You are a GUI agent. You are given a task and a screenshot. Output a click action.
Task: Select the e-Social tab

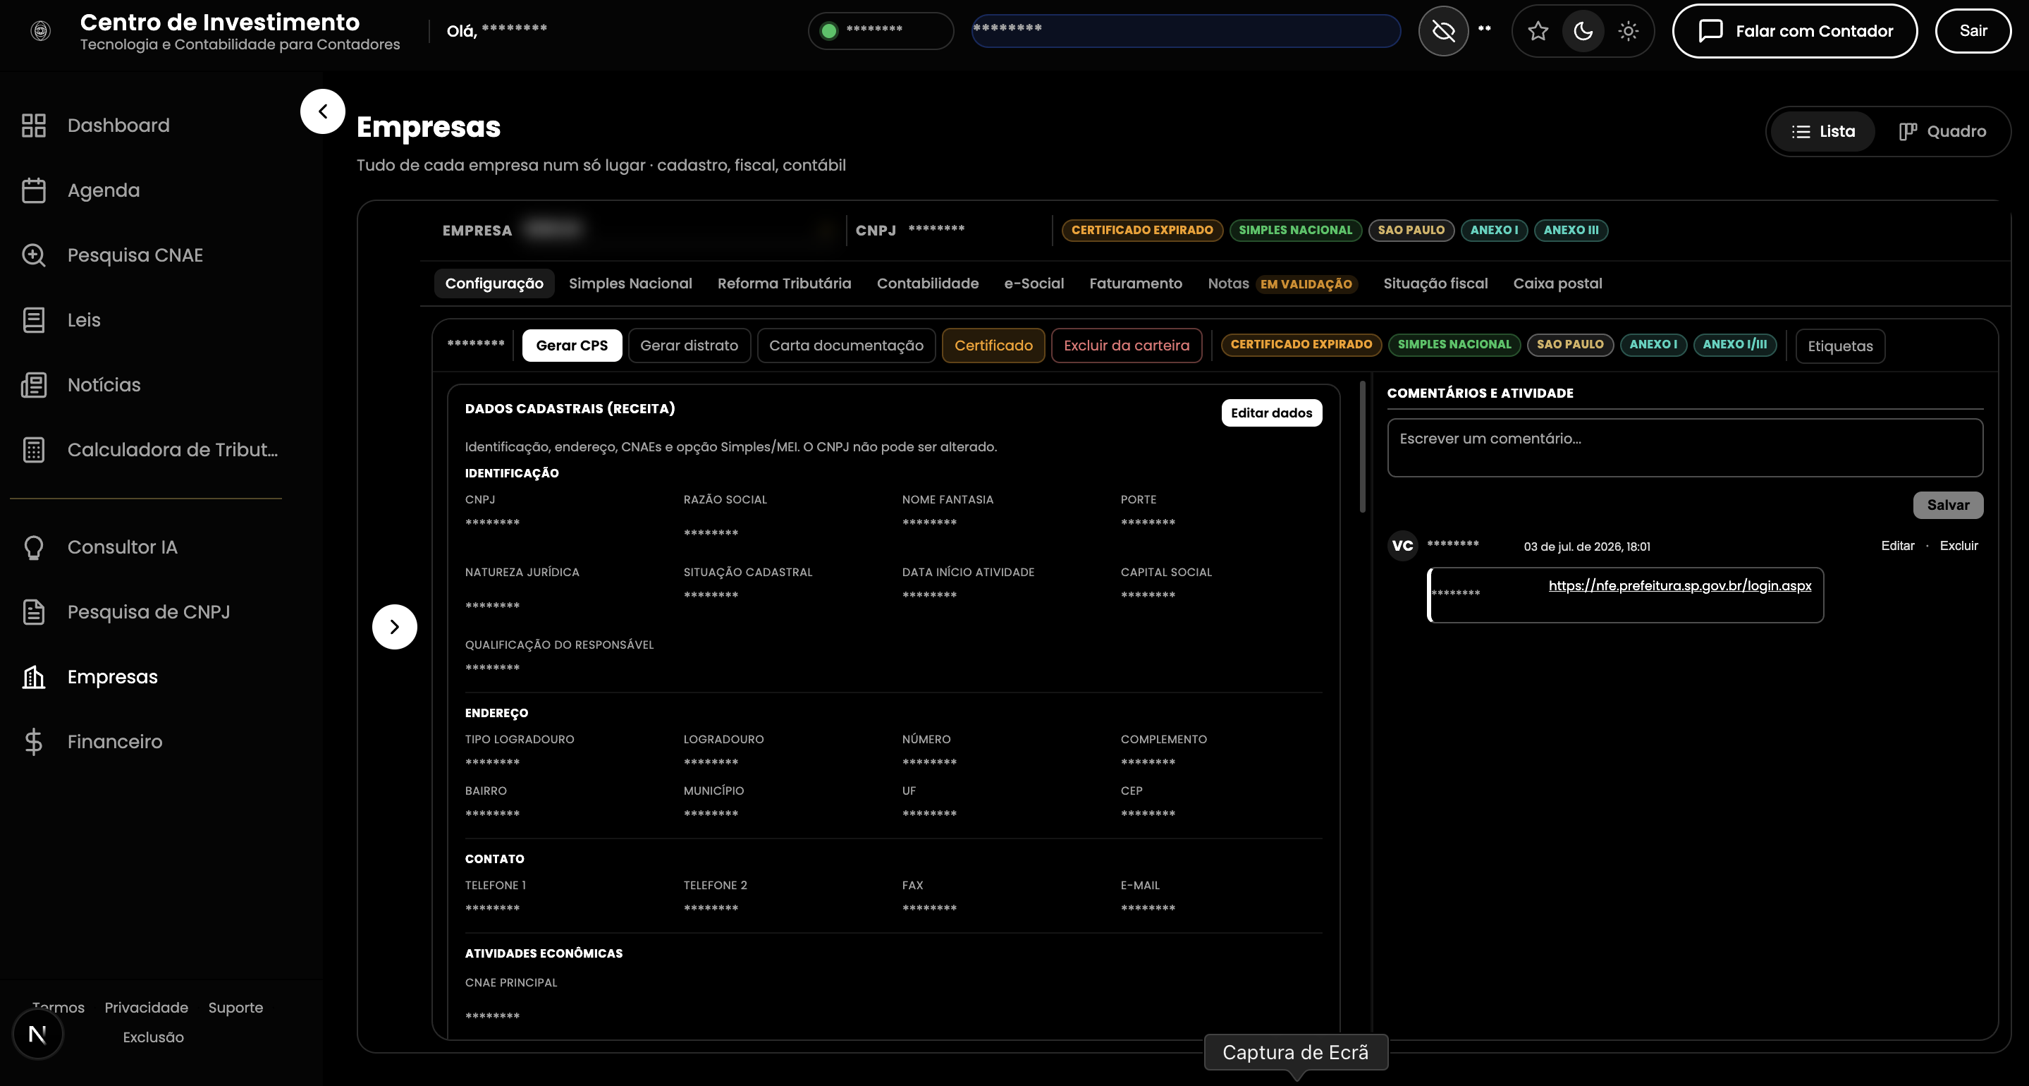tap(1034, 283)
